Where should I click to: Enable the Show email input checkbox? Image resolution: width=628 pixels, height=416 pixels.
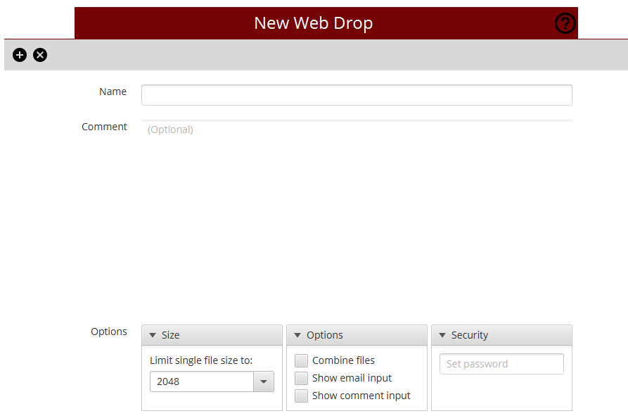(x=301, y=378)
